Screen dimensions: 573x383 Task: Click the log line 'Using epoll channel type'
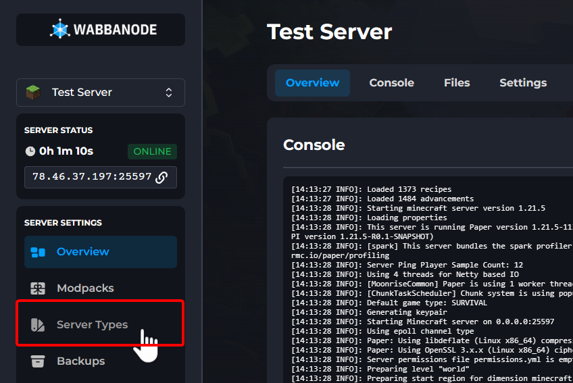pyautogui.click(x=382, y=332)
